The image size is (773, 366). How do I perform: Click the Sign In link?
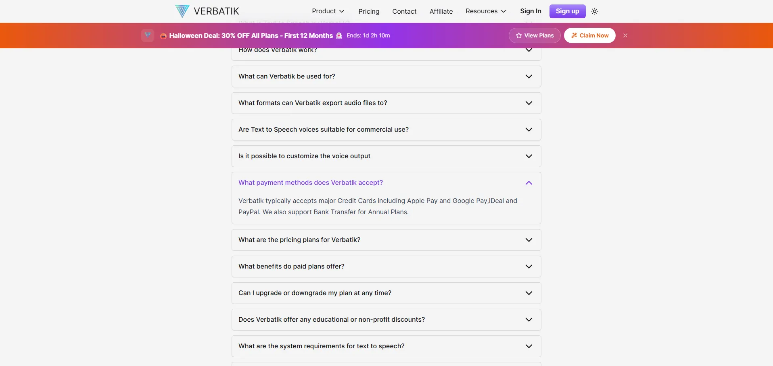coord(531,11)
